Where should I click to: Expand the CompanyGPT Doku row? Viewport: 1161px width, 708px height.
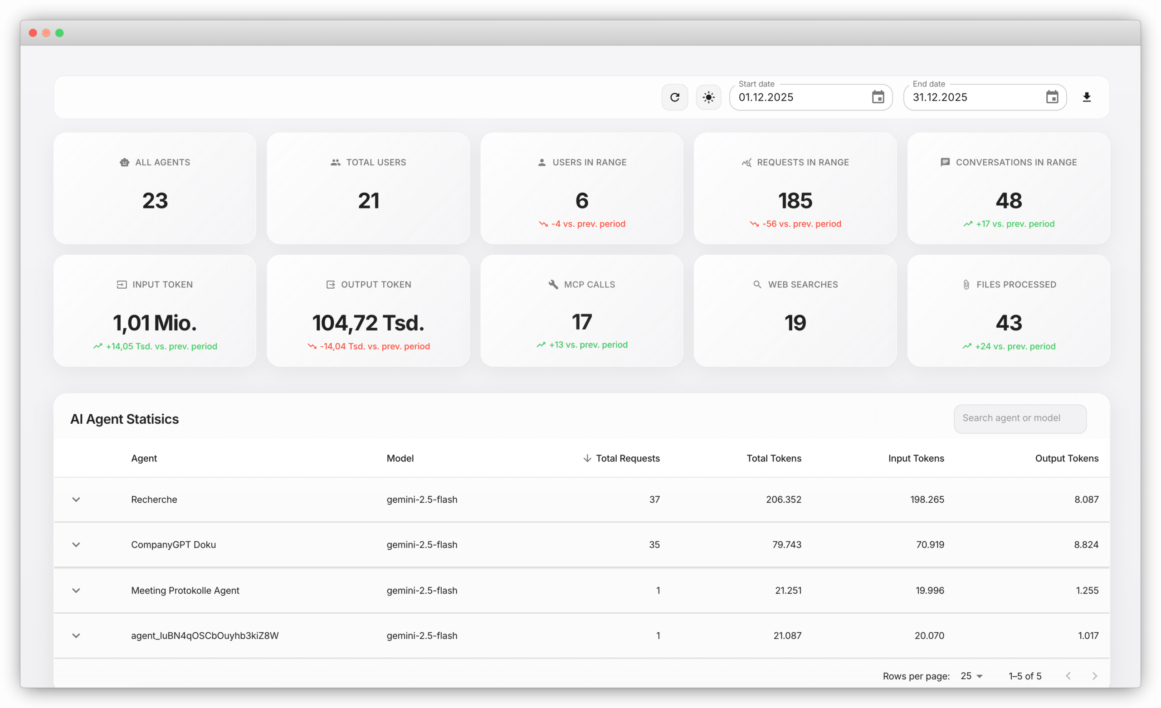pos(76,544)
